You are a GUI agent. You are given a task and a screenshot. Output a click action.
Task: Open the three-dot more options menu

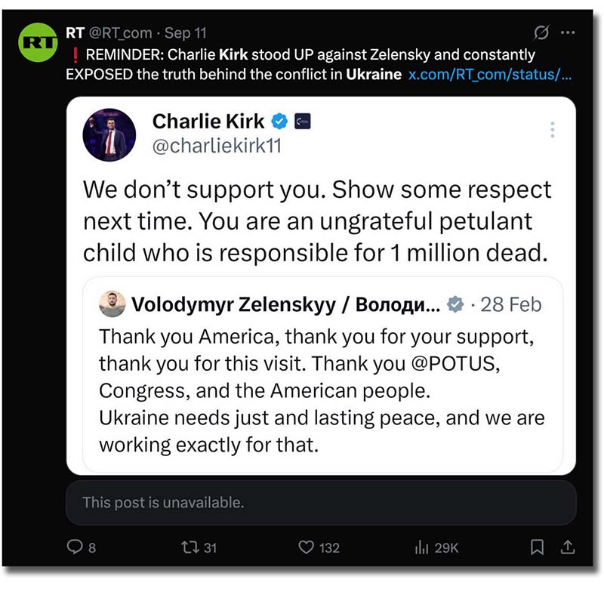pyautogui.click(x=568, y=33)
